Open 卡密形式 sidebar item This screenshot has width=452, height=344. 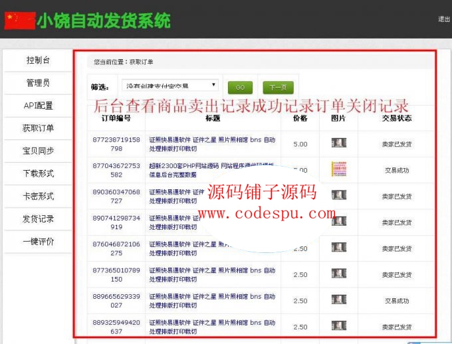tap(38, 196)
